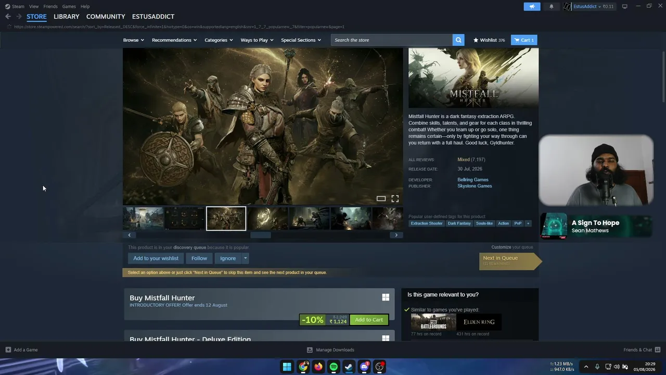Image resolution: width=666 pixels, height=375 pixels.
Task: Expand the Browse dropdown
Action: 134,40
